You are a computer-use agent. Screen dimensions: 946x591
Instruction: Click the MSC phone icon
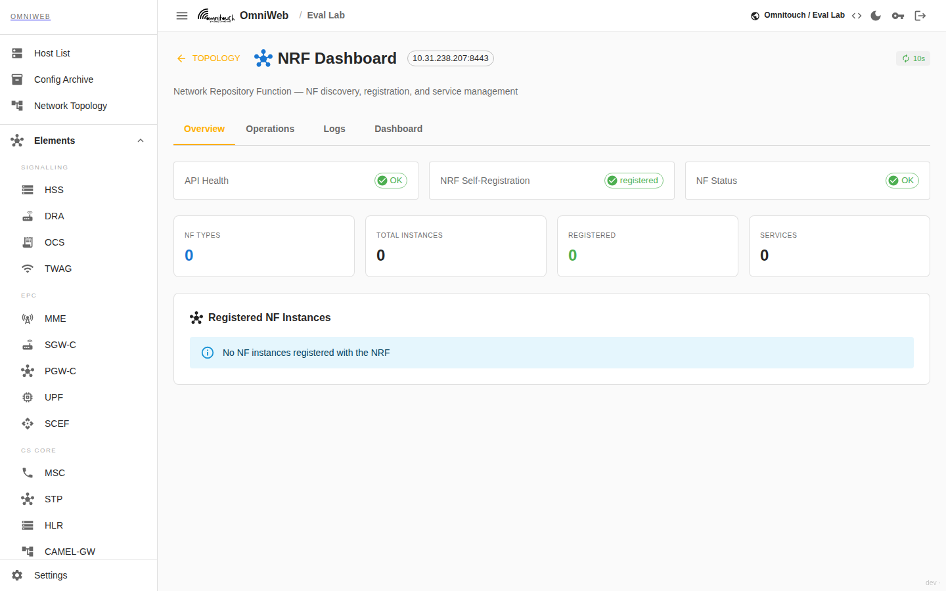(28, 473)
